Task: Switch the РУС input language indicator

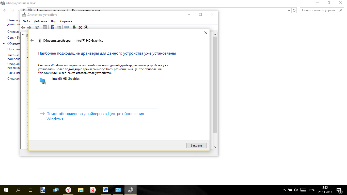Action: point(312,190)
